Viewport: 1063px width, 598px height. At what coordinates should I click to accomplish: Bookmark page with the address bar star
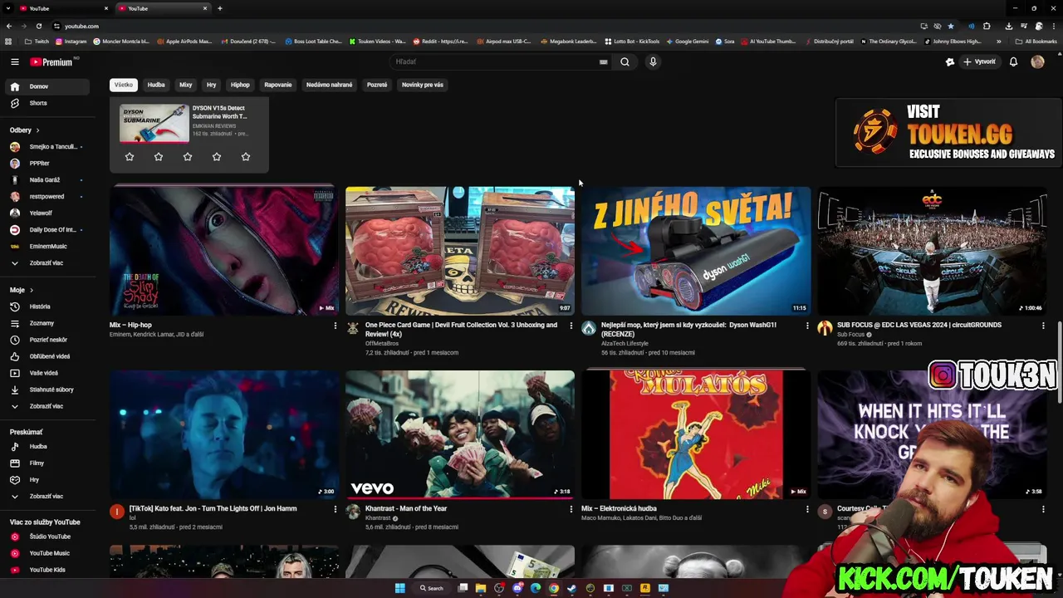[951, 26]
